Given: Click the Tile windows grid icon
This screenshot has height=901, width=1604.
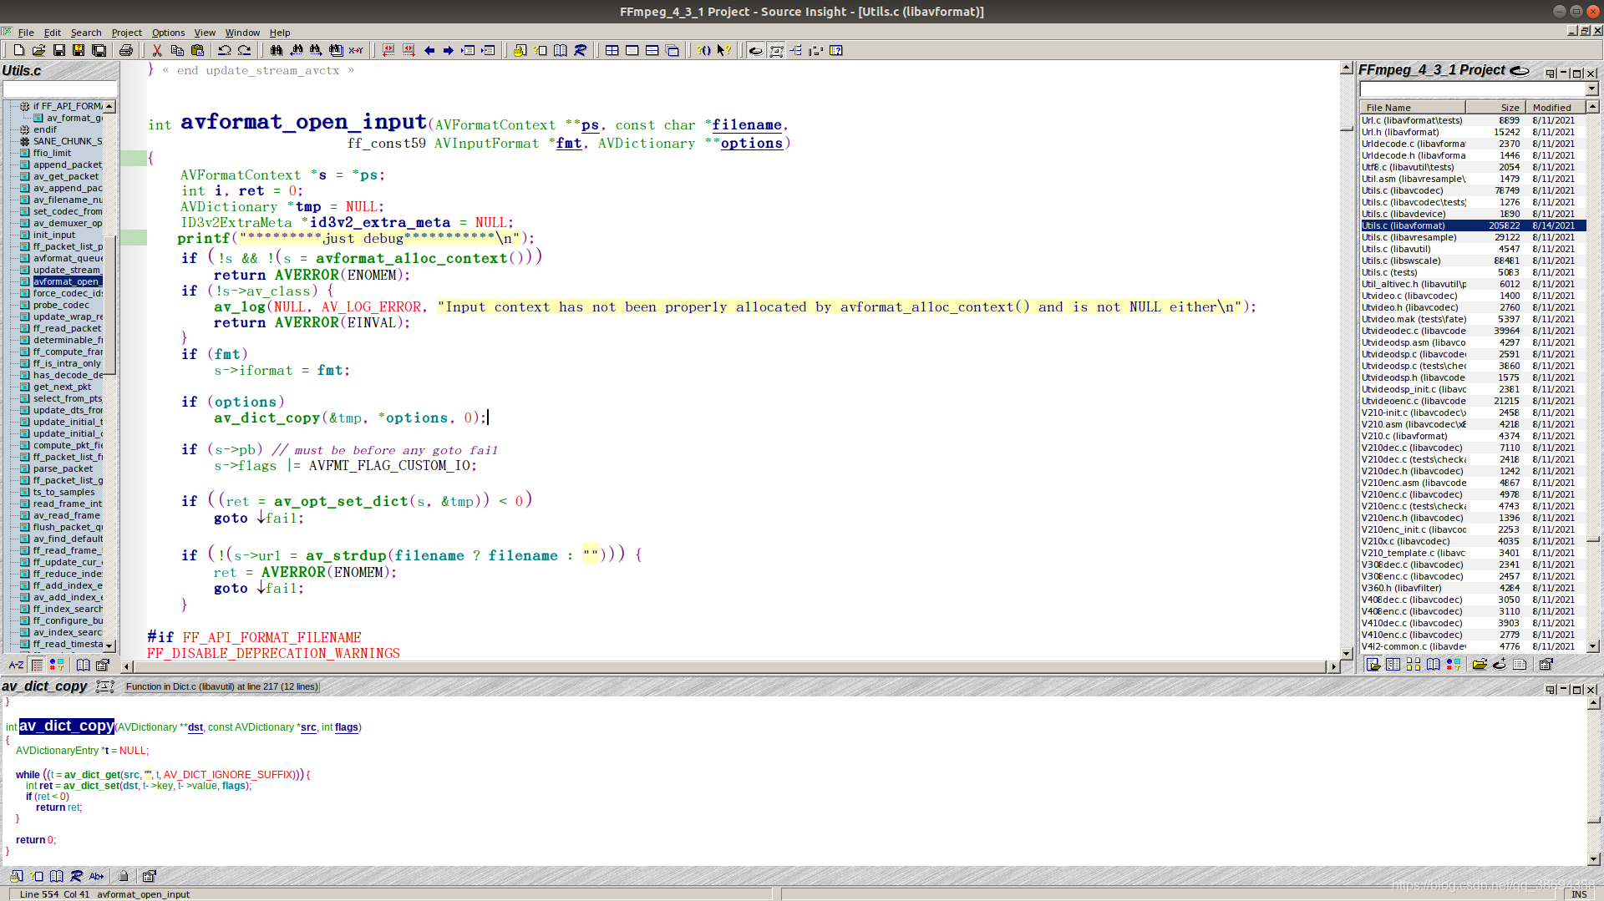Looking at the screenshot, I should [612, 50].
